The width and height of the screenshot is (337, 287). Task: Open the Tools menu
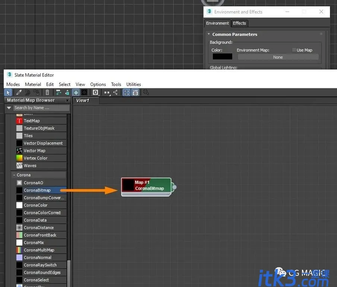pyautogui.click(x=116, y=84)
